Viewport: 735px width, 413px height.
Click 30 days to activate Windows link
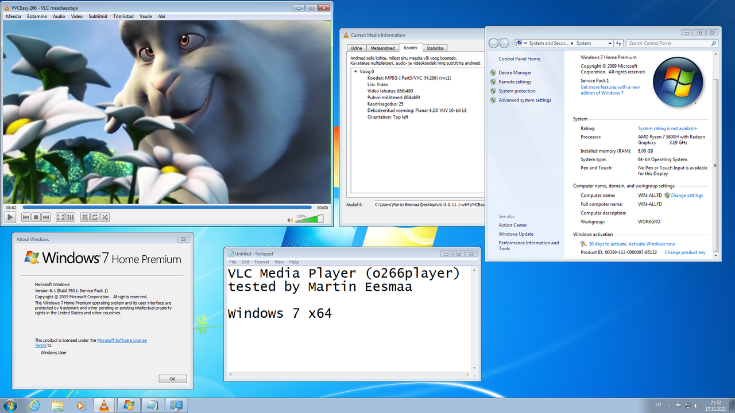[632, 244]
